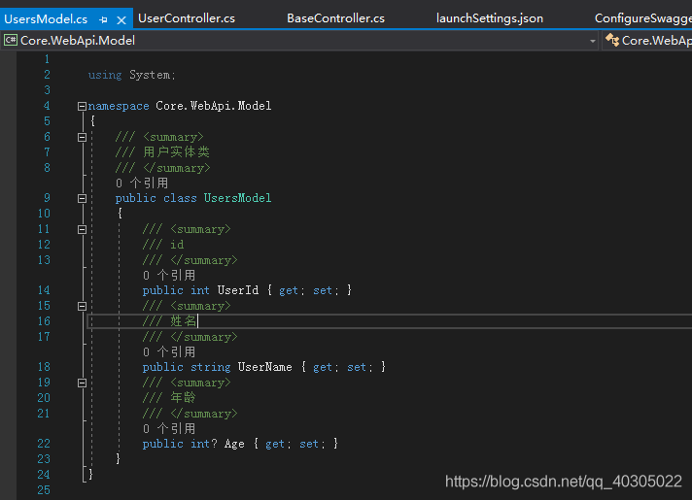This screenshot has height=500, width=692.
Task: Click namespace name Core.WebApi.Model in code
Action: click(214, 106)
